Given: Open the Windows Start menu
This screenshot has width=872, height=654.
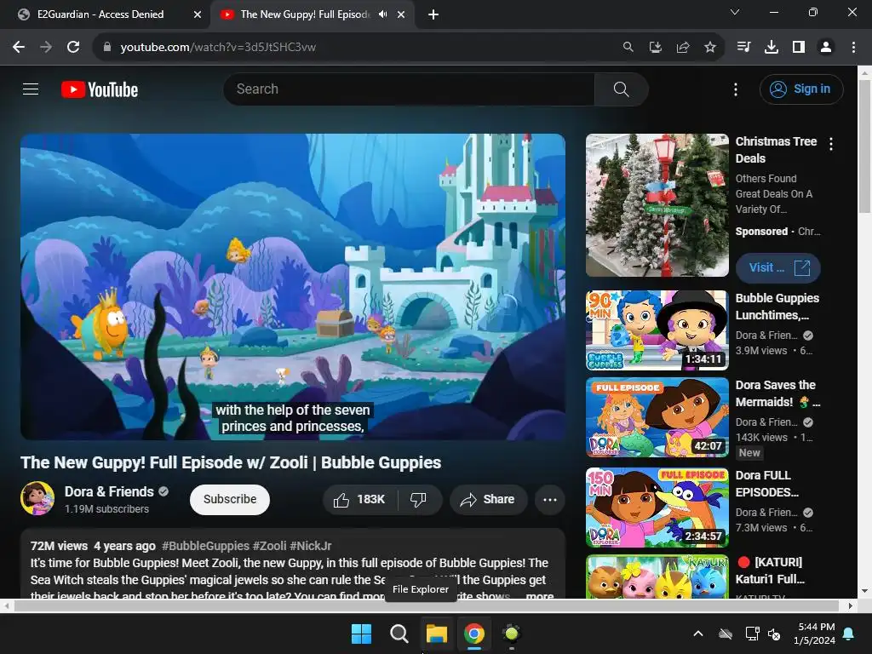Looking at the screenshot, I should coord(361,634).
